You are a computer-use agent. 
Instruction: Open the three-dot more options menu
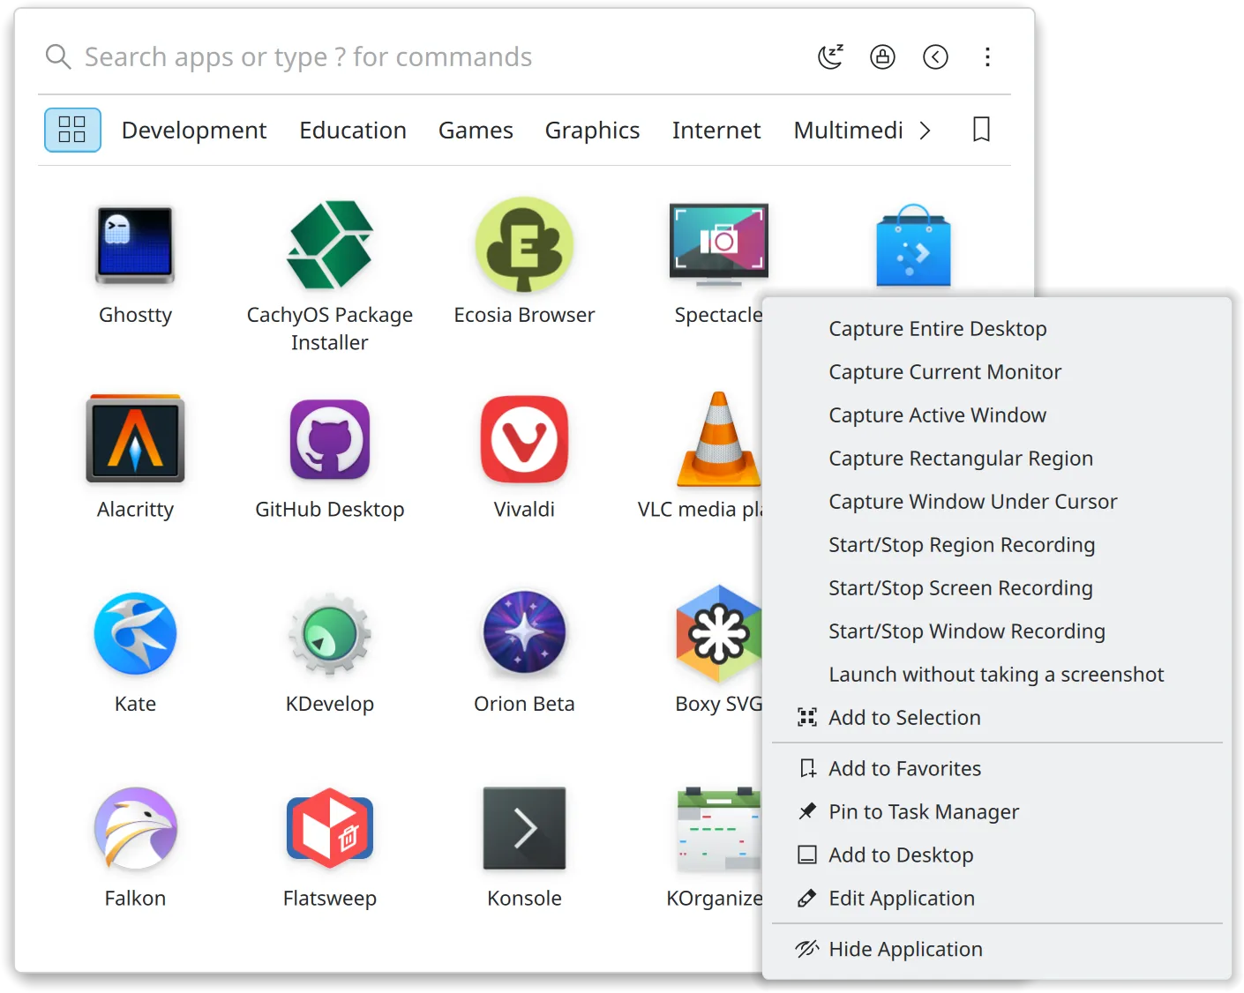(x=987, y=56)
